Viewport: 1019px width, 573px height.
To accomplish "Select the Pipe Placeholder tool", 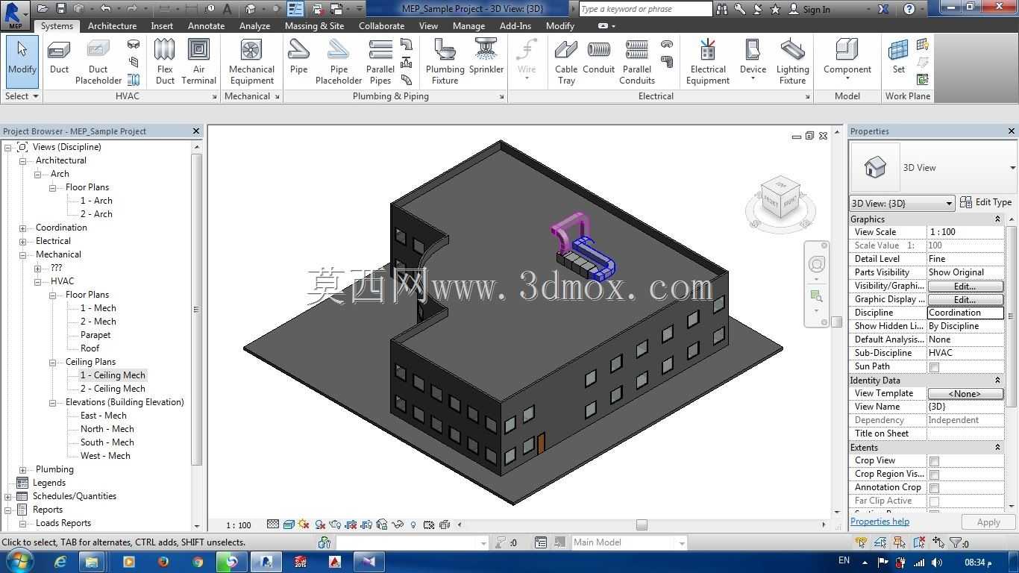I will point(339,61).
